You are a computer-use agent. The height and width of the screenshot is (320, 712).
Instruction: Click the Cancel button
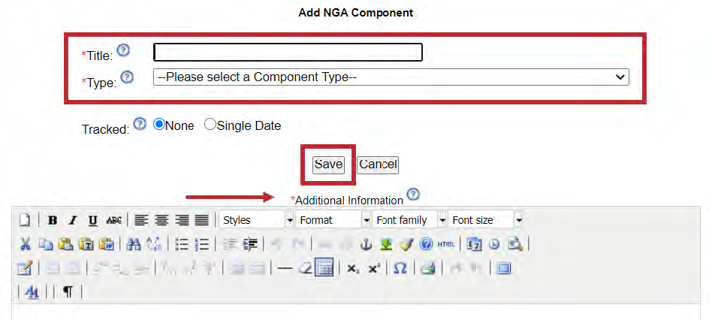pos(377,165)
